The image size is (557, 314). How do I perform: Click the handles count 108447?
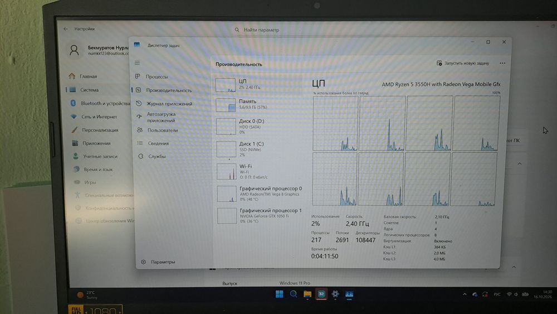pyautogui.click(x=365, y=240)
